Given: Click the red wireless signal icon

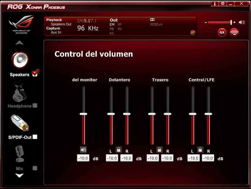Looking at the screenshot, I should pos(234,33).
